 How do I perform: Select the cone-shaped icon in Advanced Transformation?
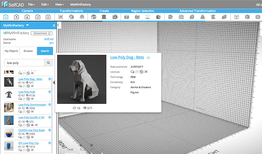tap(203, 17)
